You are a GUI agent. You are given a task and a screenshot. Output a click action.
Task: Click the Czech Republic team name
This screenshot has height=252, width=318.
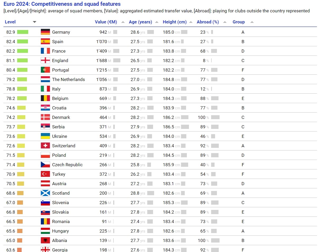tap(68, 165)
